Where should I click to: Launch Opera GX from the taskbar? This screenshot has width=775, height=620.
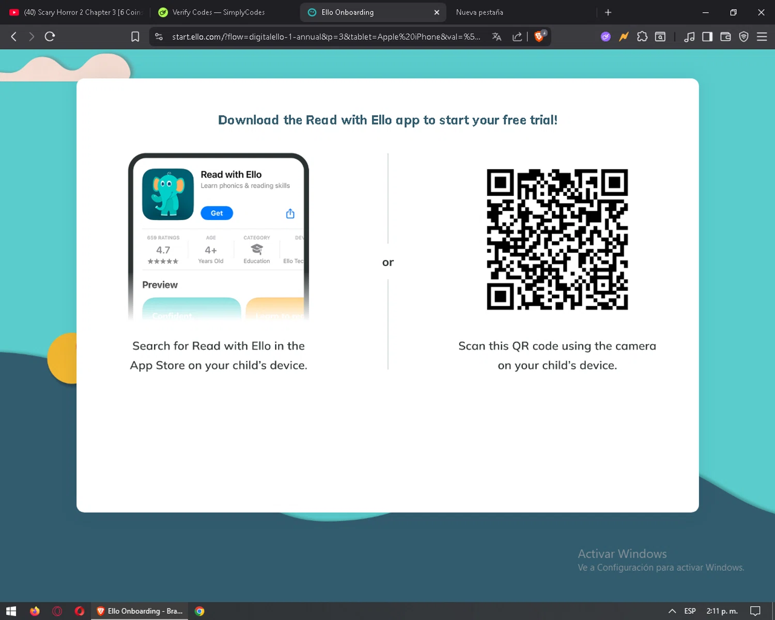[x=57, y=611]
